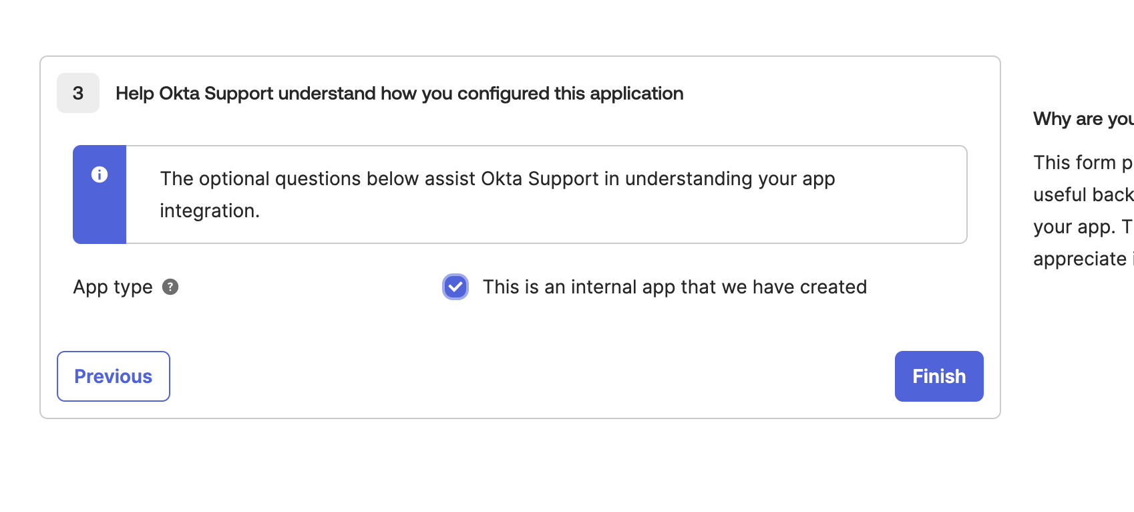1134x512 pixels.
Task: Click the 'App type' field label
Action: click(113, 287)
